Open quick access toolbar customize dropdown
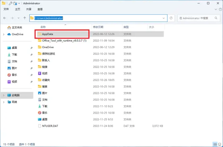The image size is (223, 147). tap(19, 3)
